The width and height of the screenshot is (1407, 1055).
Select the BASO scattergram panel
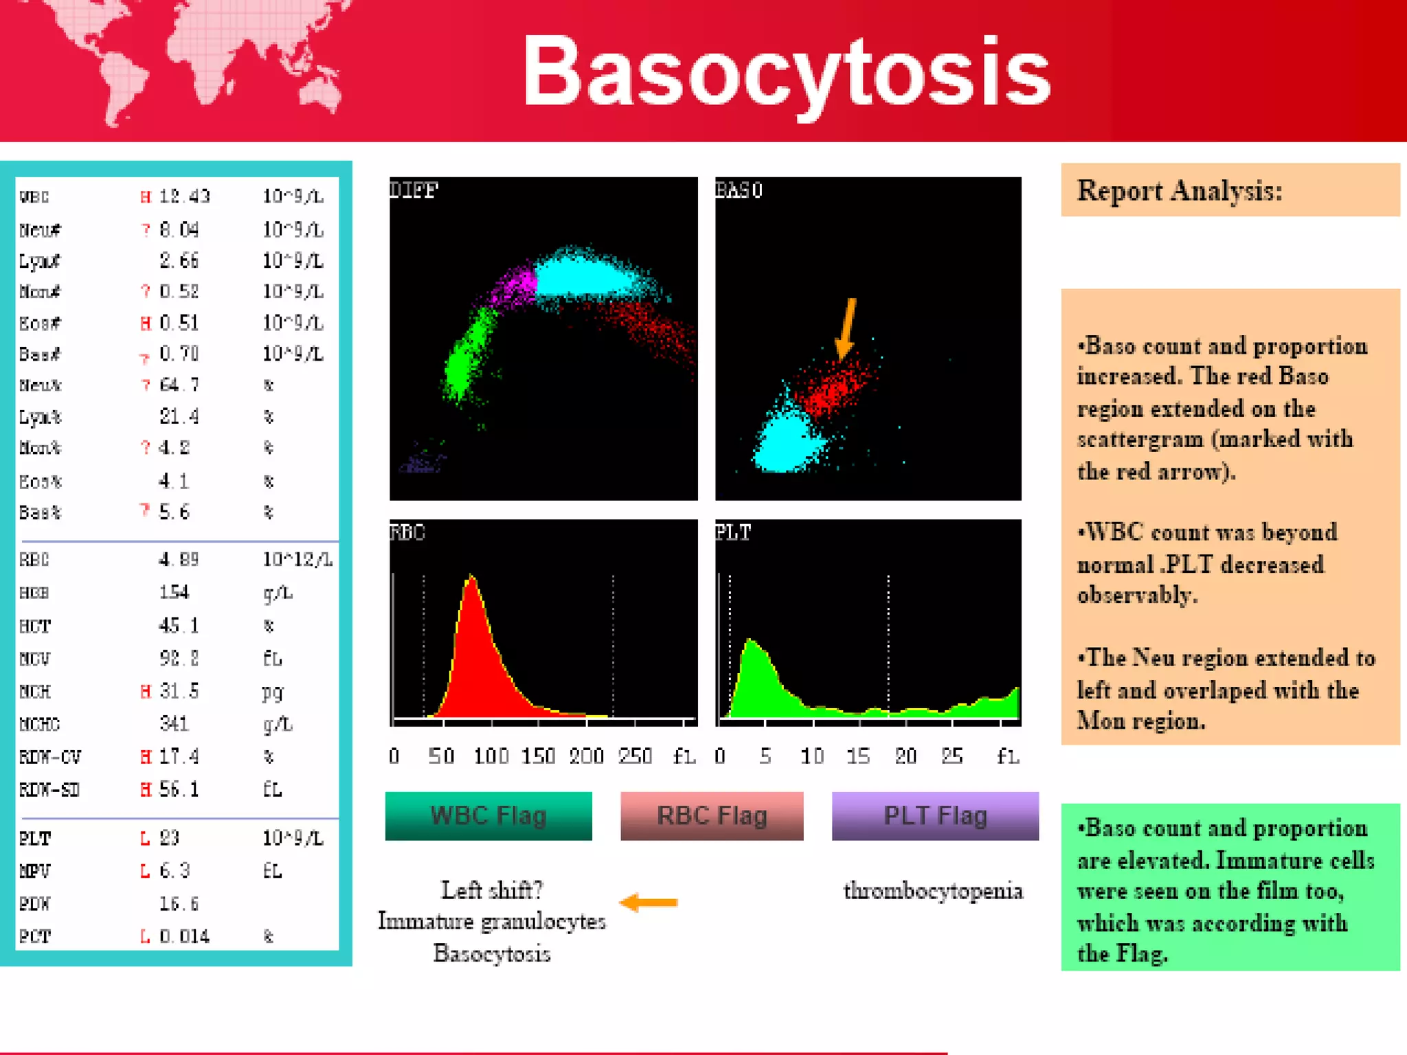868,339
